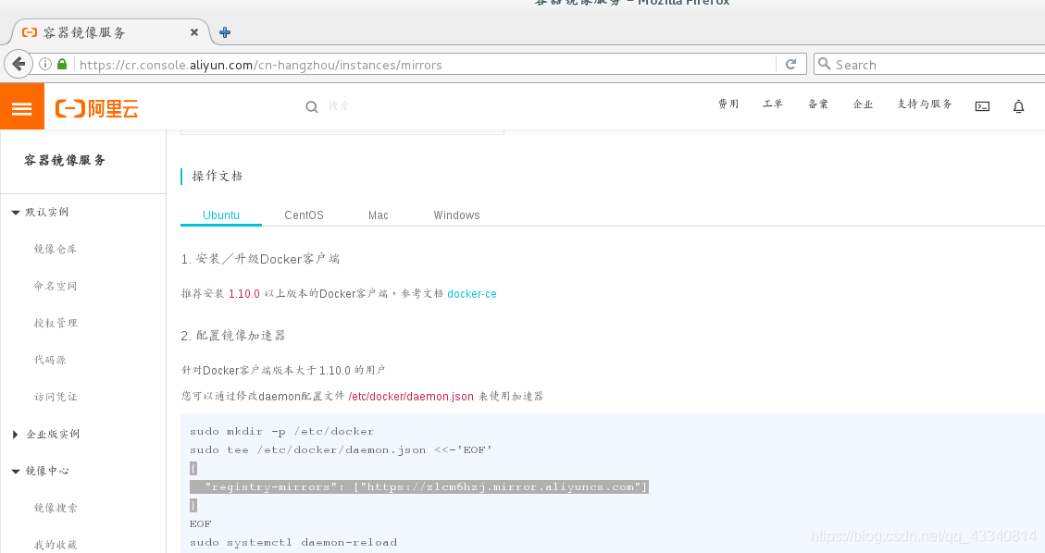Screen dimensions: 1045x553
Task: Switch to the Windows tab
Action: (456, 215)
